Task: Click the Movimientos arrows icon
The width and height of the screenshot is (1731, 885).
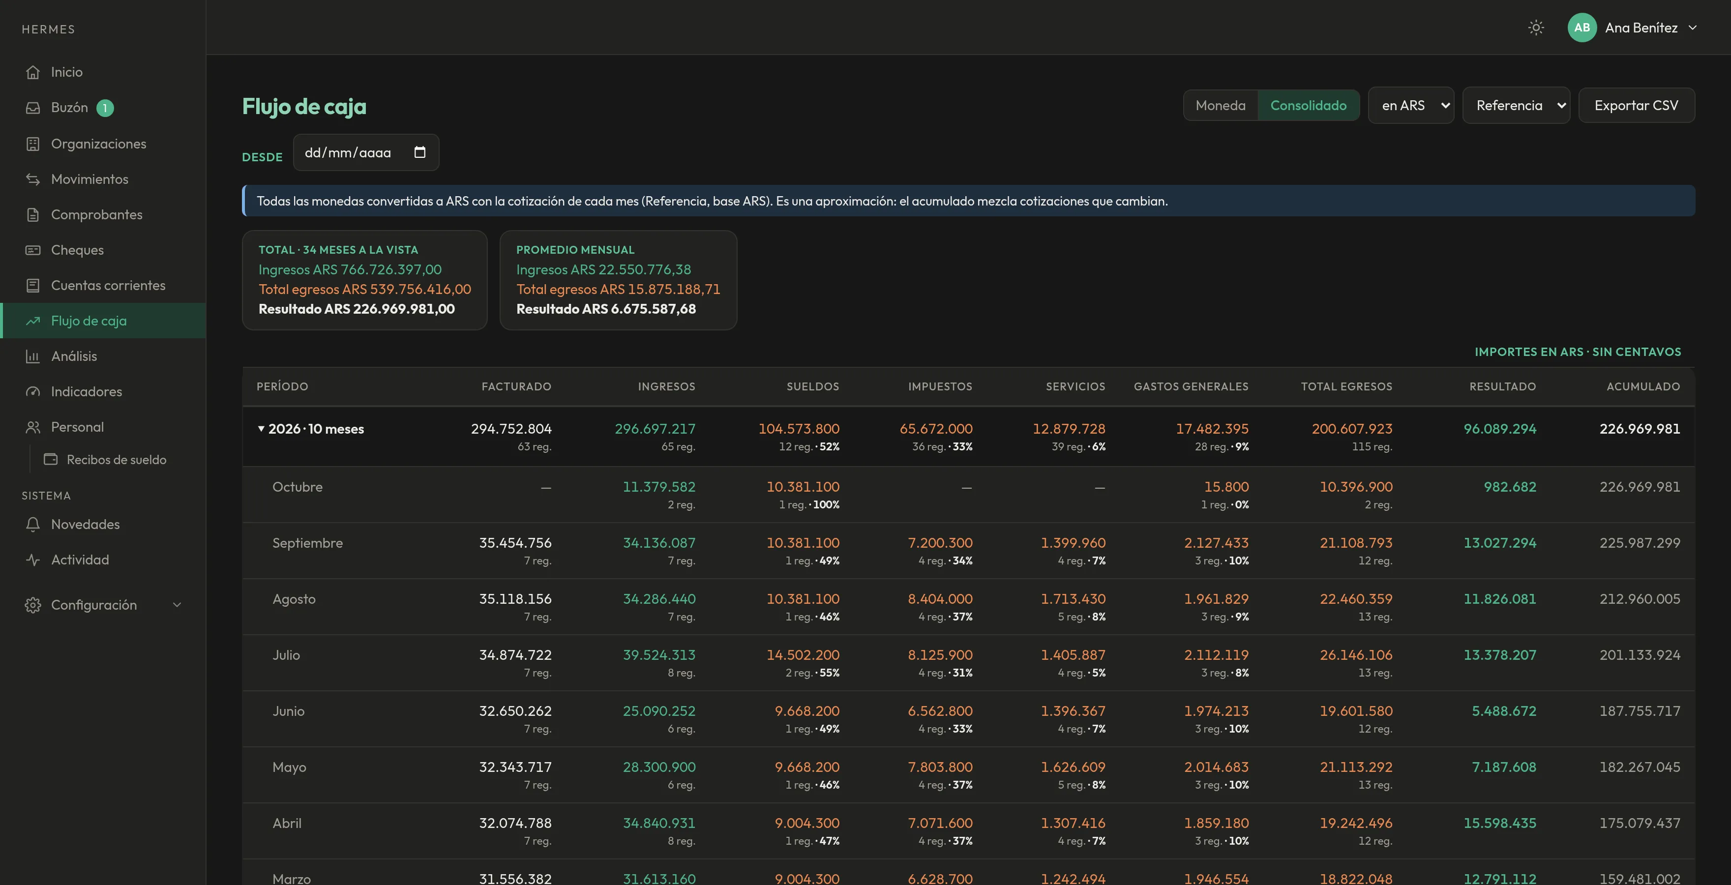Action: tap(33, 179)
